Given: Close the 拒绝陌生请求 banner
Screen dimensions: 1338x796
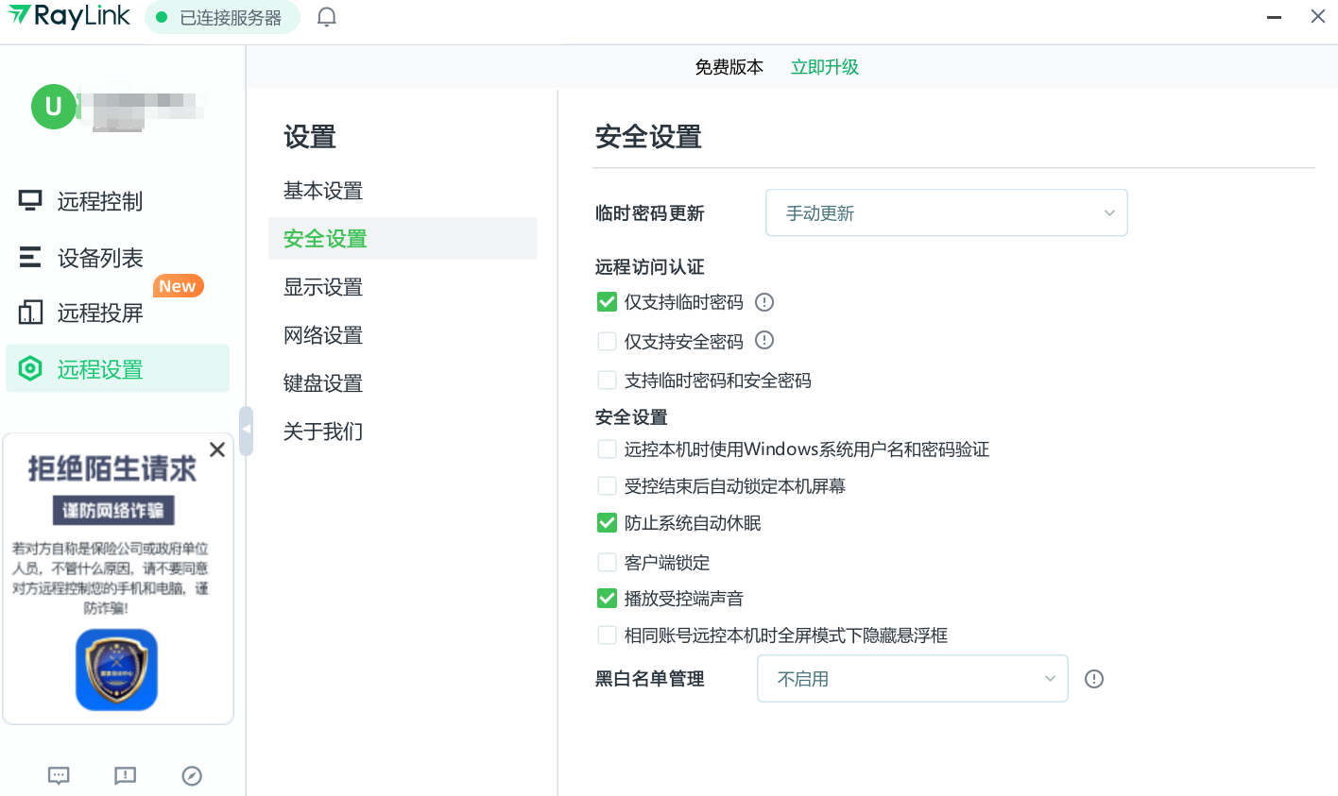Looking at the screenshot, I should (217, 449).
